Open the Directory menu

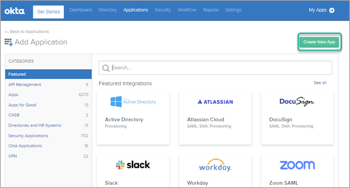pyautogui.click(x=107, y=10)
